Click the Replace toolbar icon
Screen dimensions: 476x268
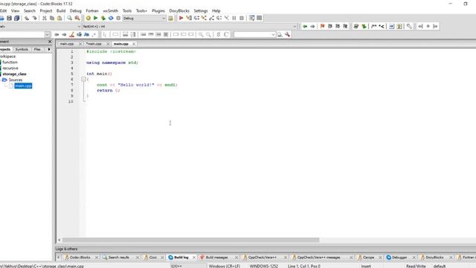tap(77, 18)
